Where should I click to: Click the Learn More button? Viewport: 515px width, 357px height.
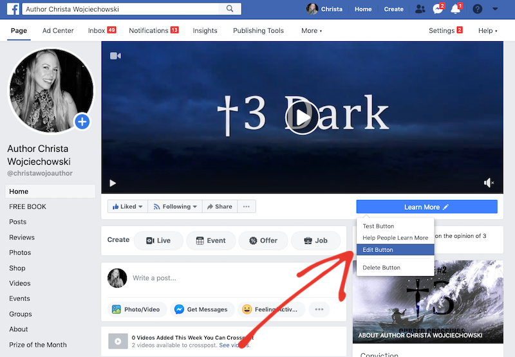pyautogui.click(x=426, y=207)
